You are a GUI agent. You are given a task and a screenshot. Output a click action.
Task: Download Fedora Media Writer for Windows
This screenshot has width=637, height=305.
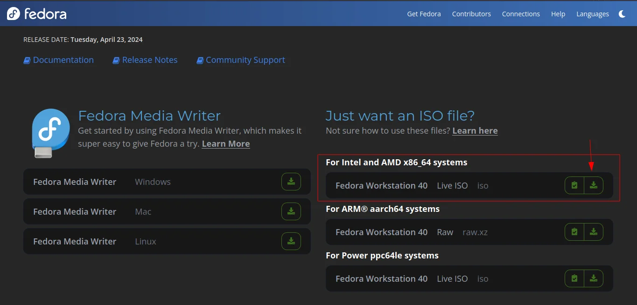(x=291, y=182)
